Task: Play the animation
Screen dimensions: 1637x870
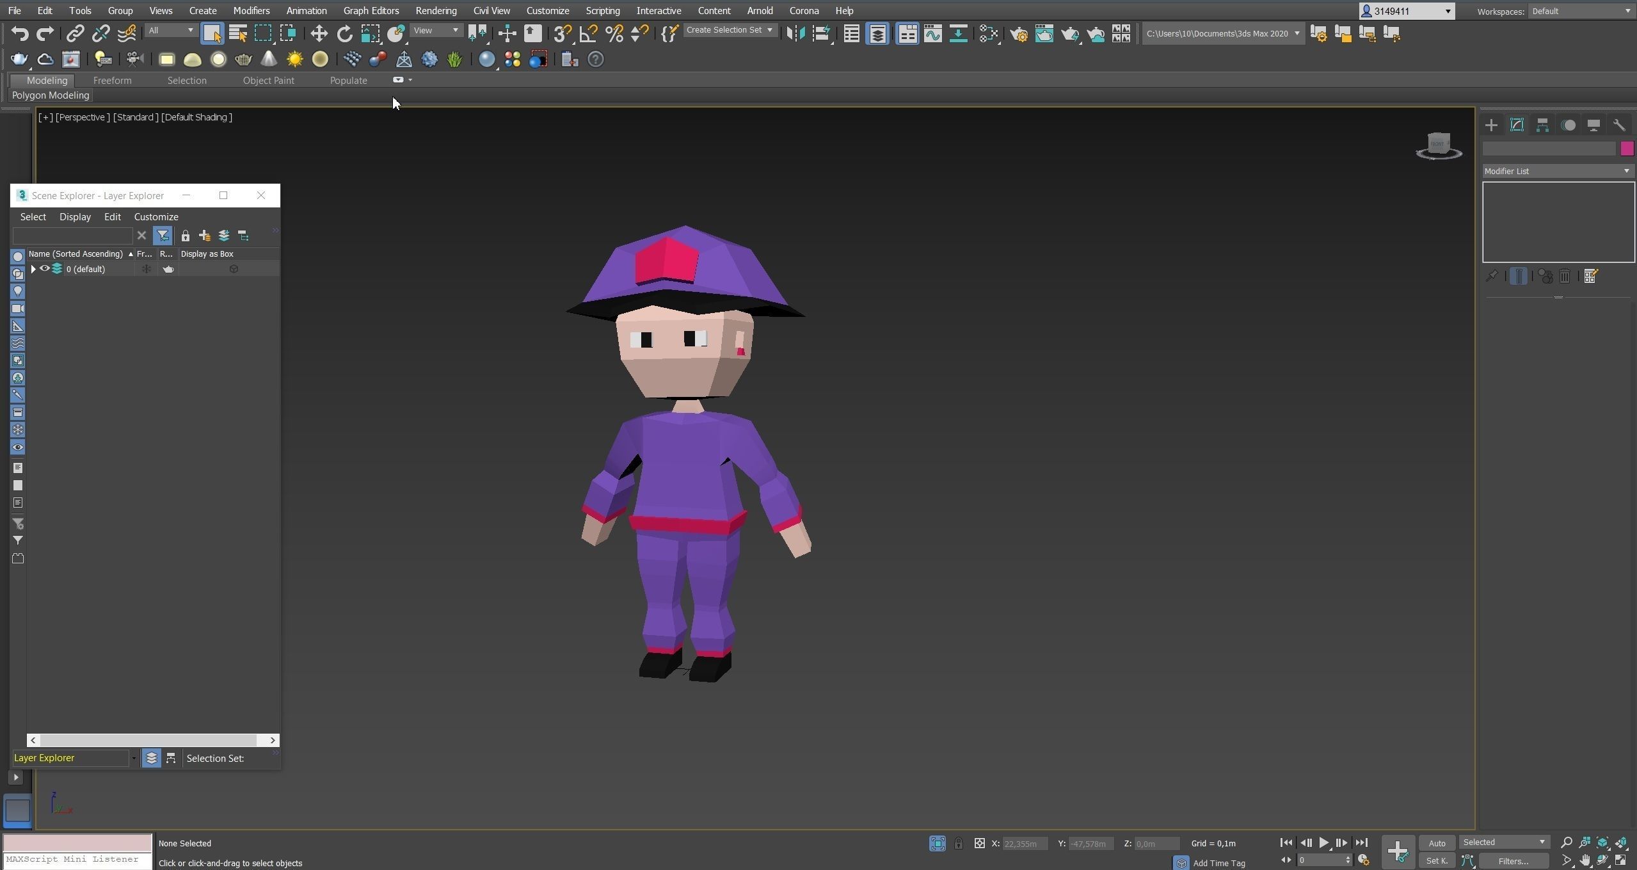Action: (x=1323, y=842)
